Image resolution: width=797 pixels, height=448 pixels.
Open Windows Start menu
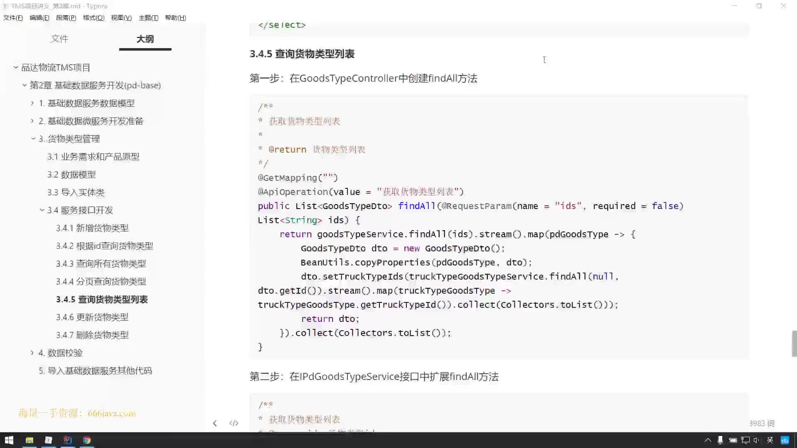point(9,440)
